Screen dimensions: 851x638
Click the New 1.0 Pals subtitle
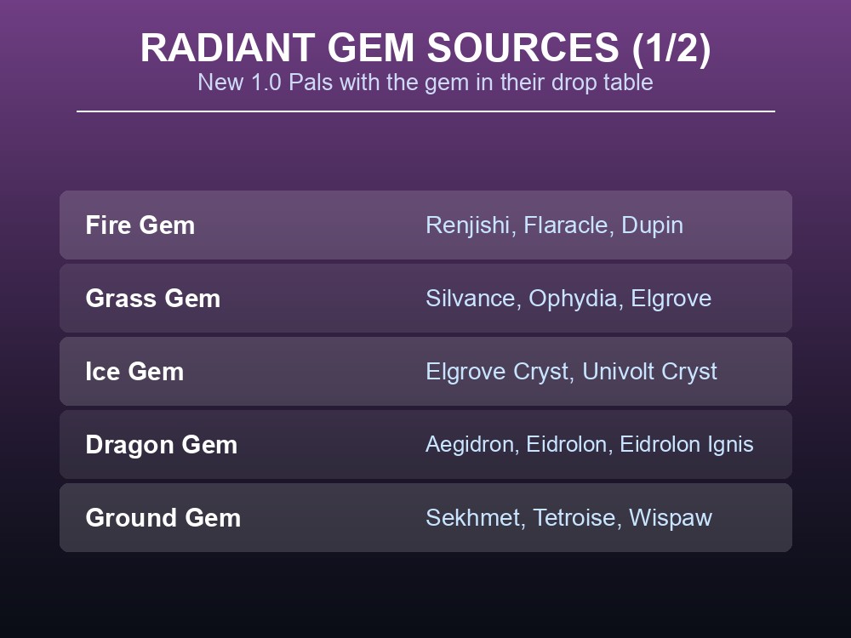pos(425,83)
